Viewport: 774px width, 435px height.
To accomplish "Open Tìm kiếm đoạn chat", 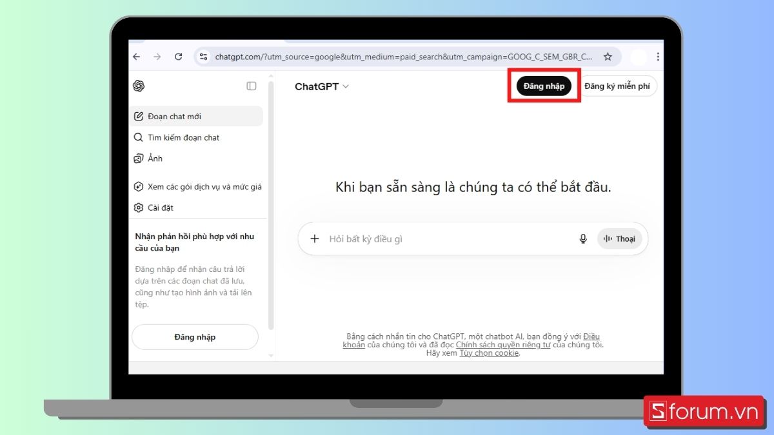I will tap(196, 137).
